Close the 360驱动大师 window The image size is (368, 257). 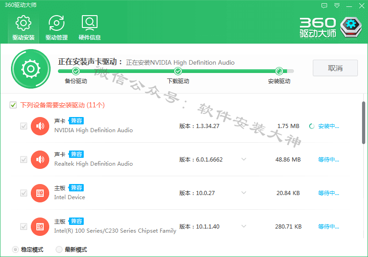(362, 6)
